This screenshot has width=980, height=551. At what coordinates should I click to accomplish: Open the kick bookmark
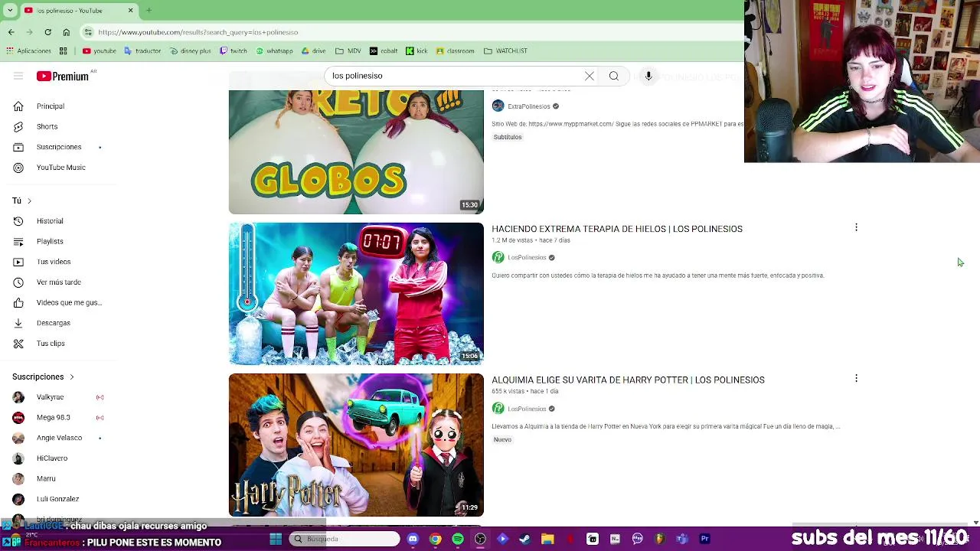pyautogui.click(x=416, y=51)
